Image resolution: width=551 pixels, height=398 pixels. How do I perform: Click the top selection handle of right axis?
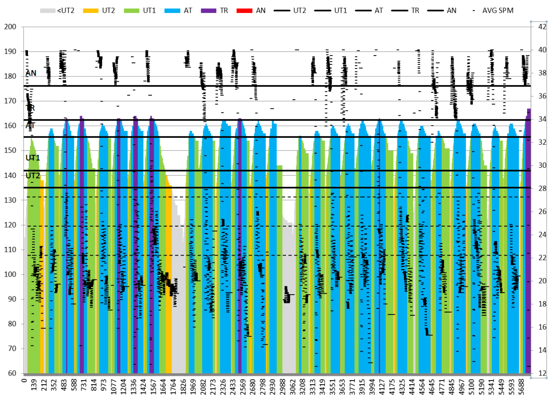pos(531,21)
